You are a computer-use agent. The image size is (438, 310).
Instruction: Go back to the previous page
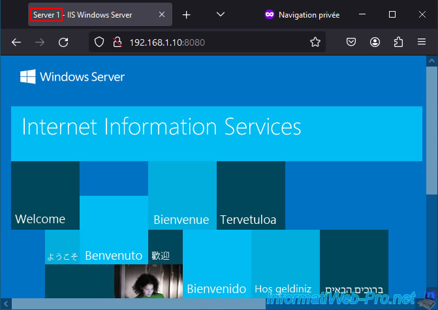coord(16,42)
